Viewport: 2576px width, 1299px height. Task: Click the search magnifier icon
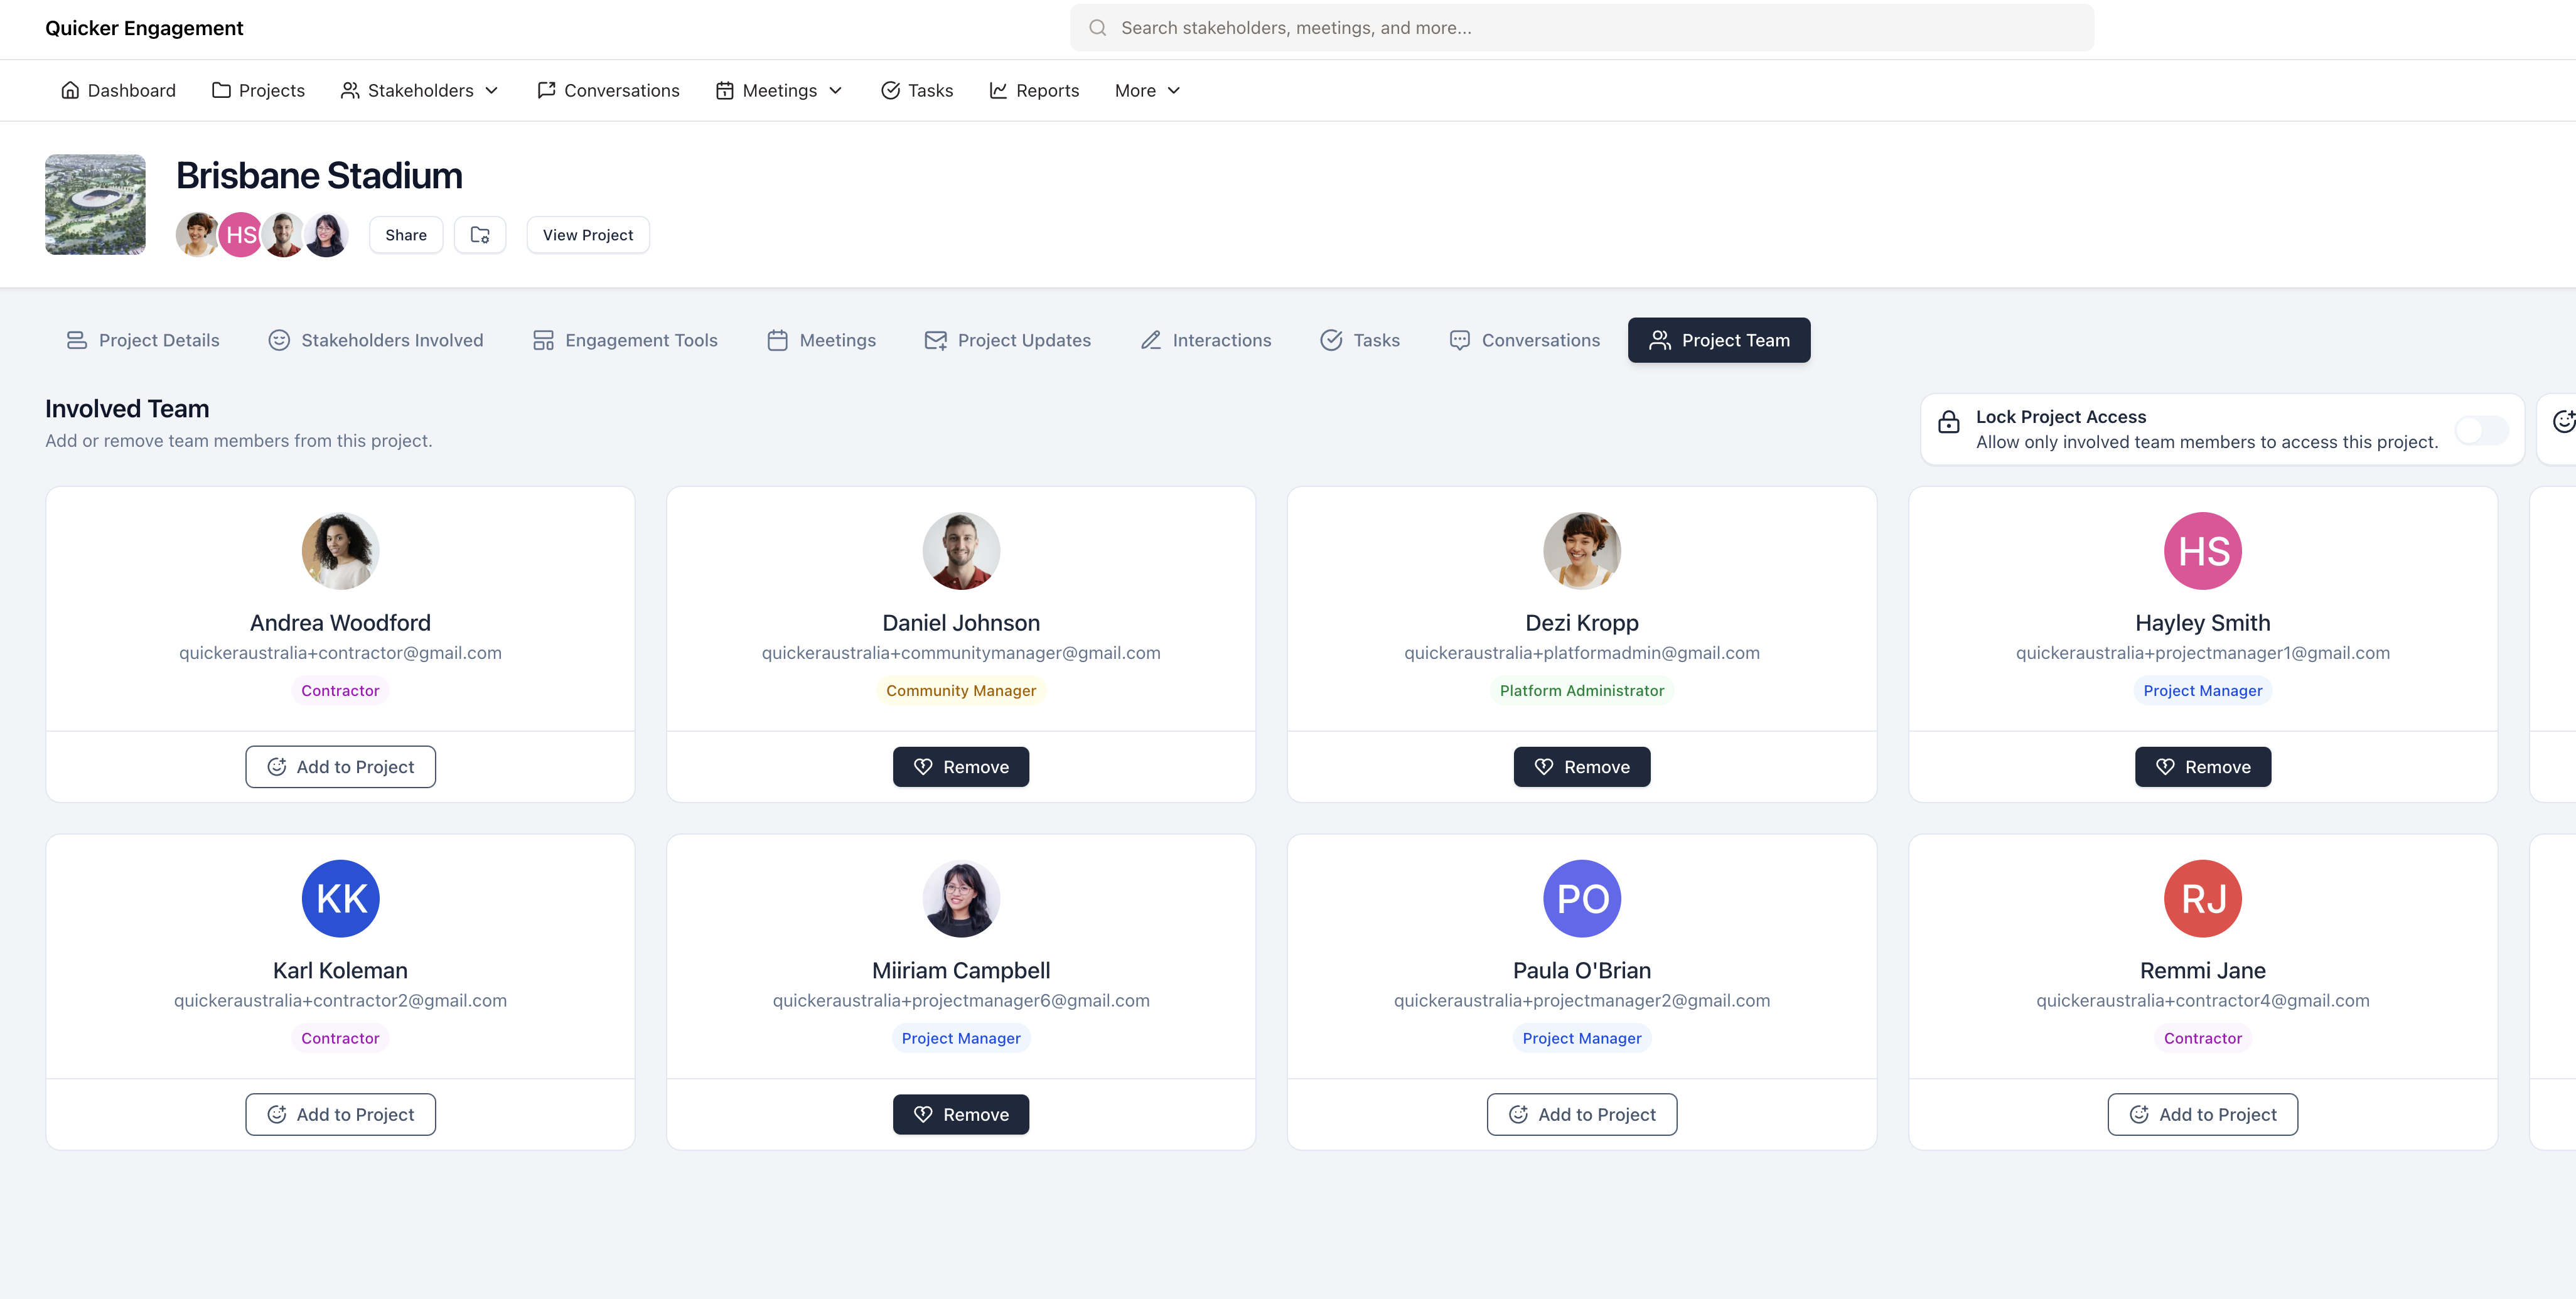(x=1097, y=28)
